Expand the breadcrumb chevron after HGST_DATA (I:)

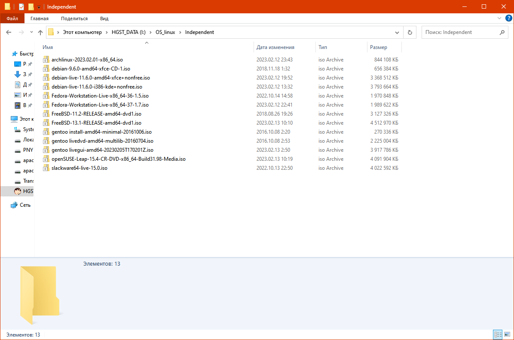(x=151, y=32)
